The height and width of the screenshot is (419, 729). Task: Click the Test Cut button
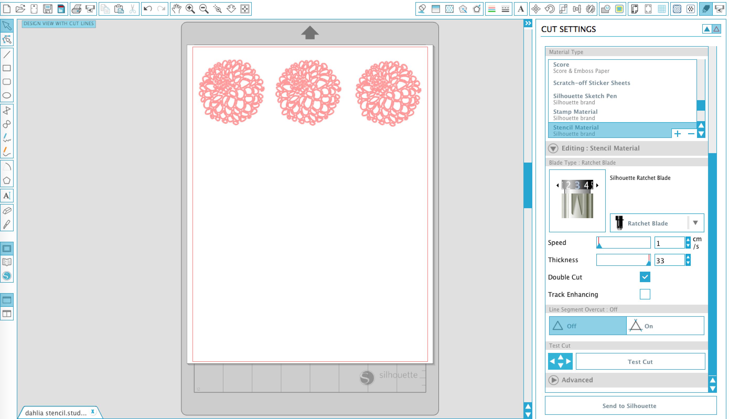641,361
